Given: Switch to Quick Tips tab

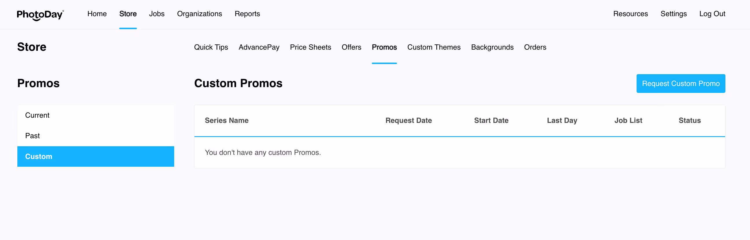Looking at the screenshot, I should point(211,47).
